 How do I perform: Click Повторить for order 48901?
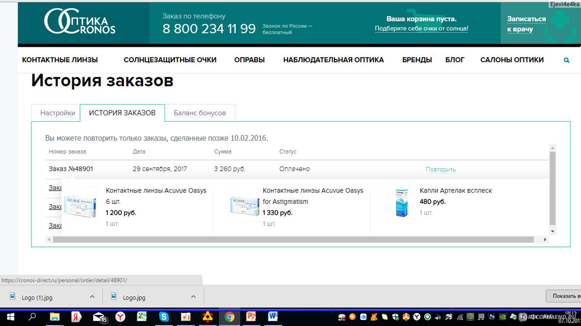tap(440, 169)
